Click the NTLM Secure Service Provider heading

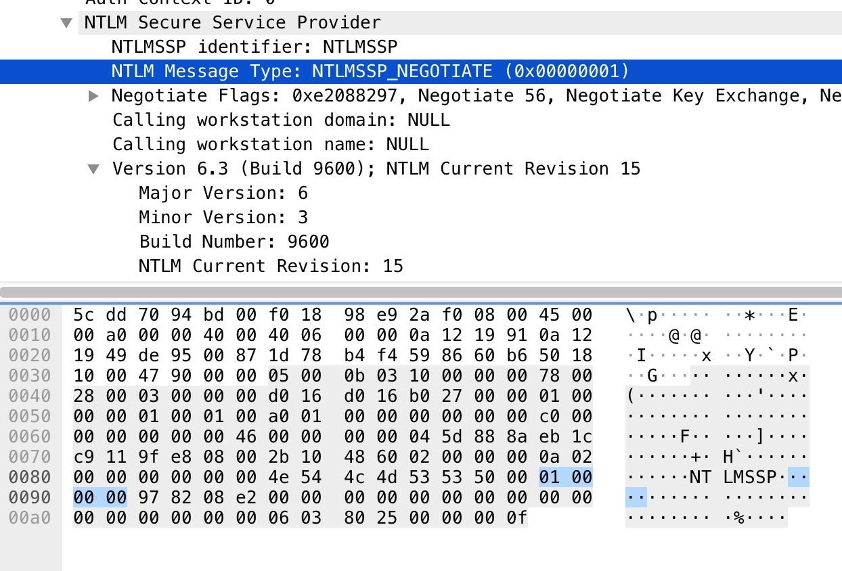(x=232, y=23)
